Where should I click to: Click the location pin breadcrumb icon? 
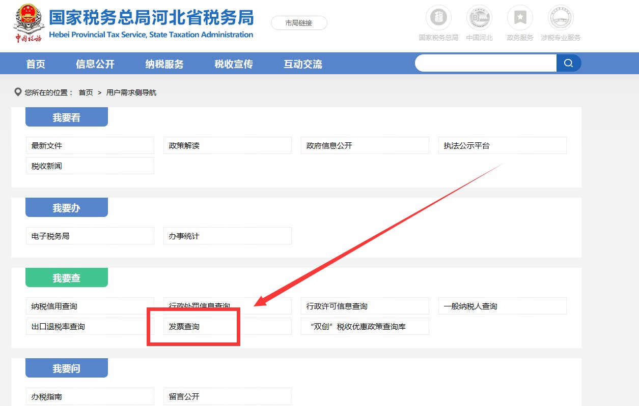(x=18, y=92)
